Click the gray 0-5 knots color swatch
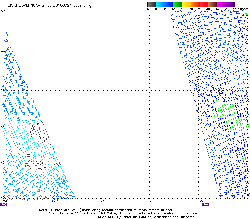This screenshot has height=219, width=250. pyautogui.click(x=151, y=4)
